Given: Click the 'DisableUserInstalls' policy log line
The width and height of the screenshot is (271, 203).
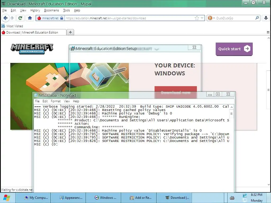Looking at the screenshot, I should [118, 131].
